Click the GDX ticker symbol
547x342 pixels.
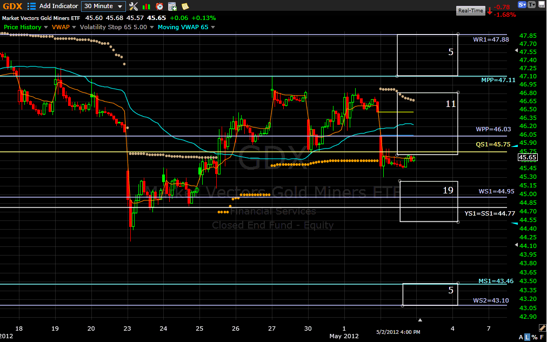click(x=12, y=6)
